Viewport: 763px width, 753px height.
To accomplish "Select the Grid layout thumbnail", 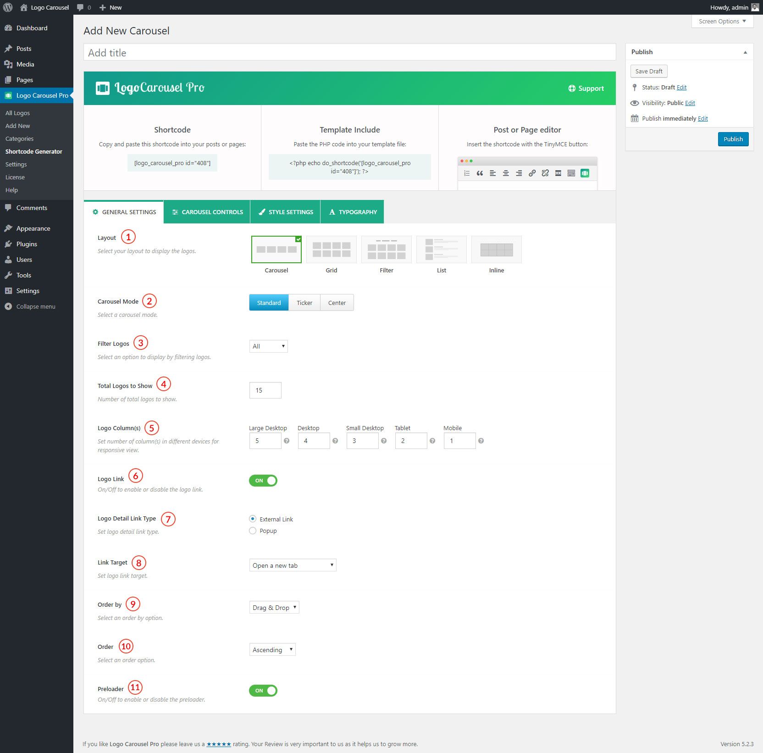I will [x=331, y=249].
